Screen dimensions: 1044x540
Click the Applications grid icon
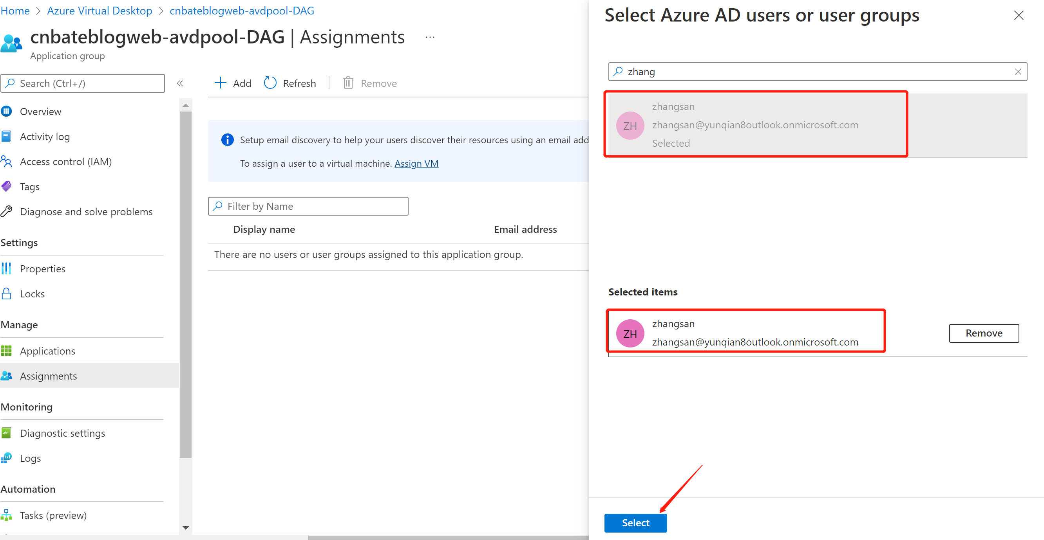pos(6,351)
